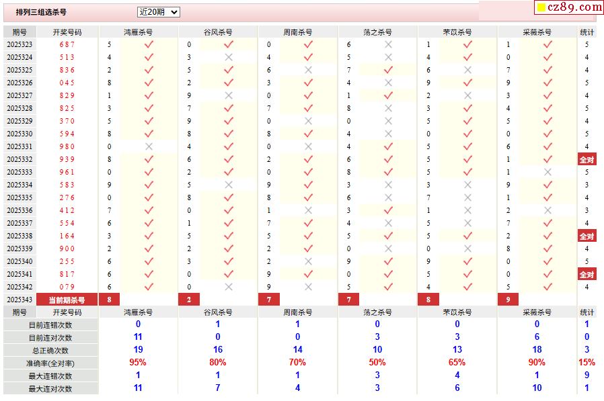604x401 pixels.
Task: Click the 排列三组选杀号 page title
Action: pos(41,12)
